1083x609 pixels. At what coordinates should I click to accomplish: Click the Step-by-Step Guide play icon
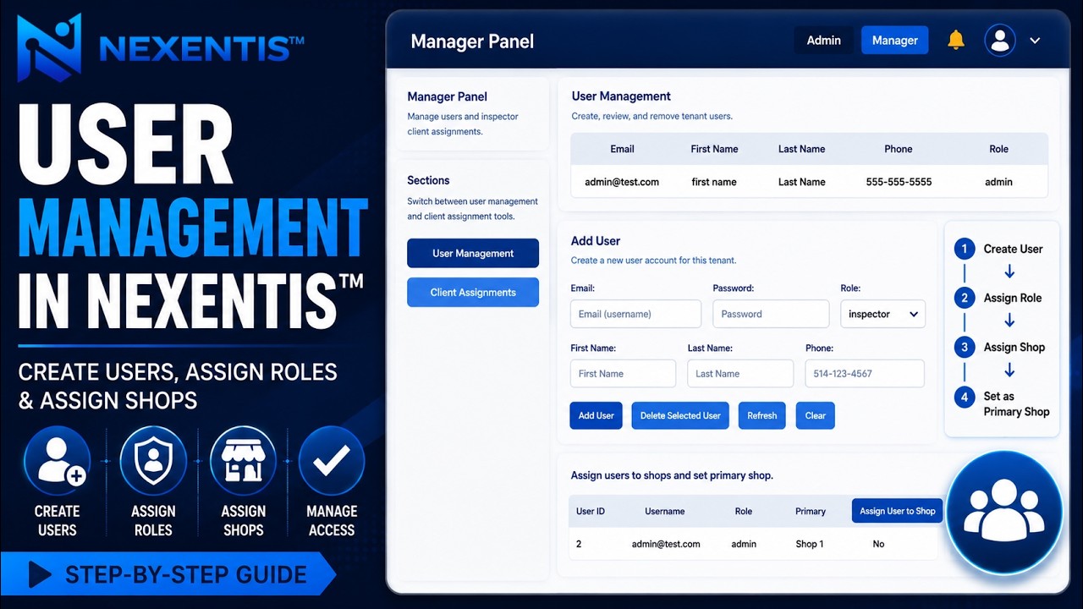[40, 574]
